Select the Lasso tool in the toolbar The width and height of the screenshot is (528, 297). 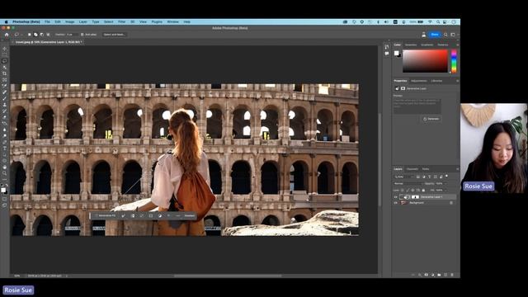(4, 61)
